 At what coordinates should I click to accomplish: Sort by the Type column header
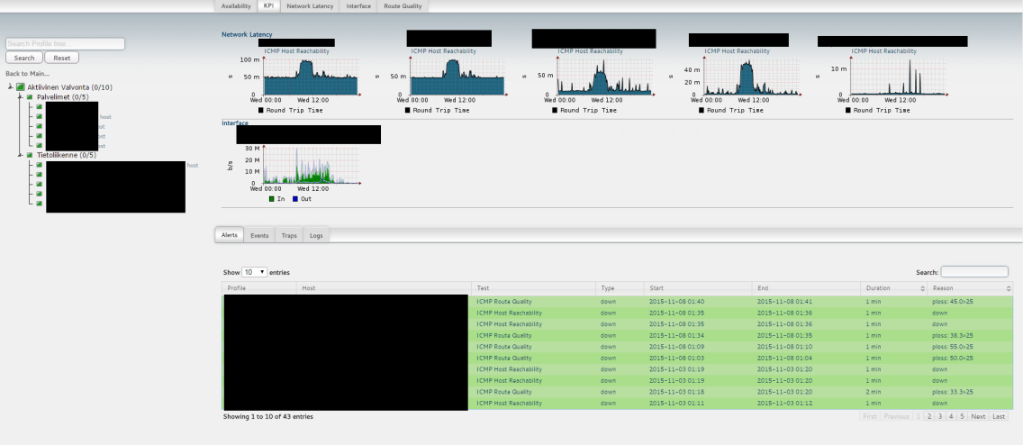[x=620, y=287]
